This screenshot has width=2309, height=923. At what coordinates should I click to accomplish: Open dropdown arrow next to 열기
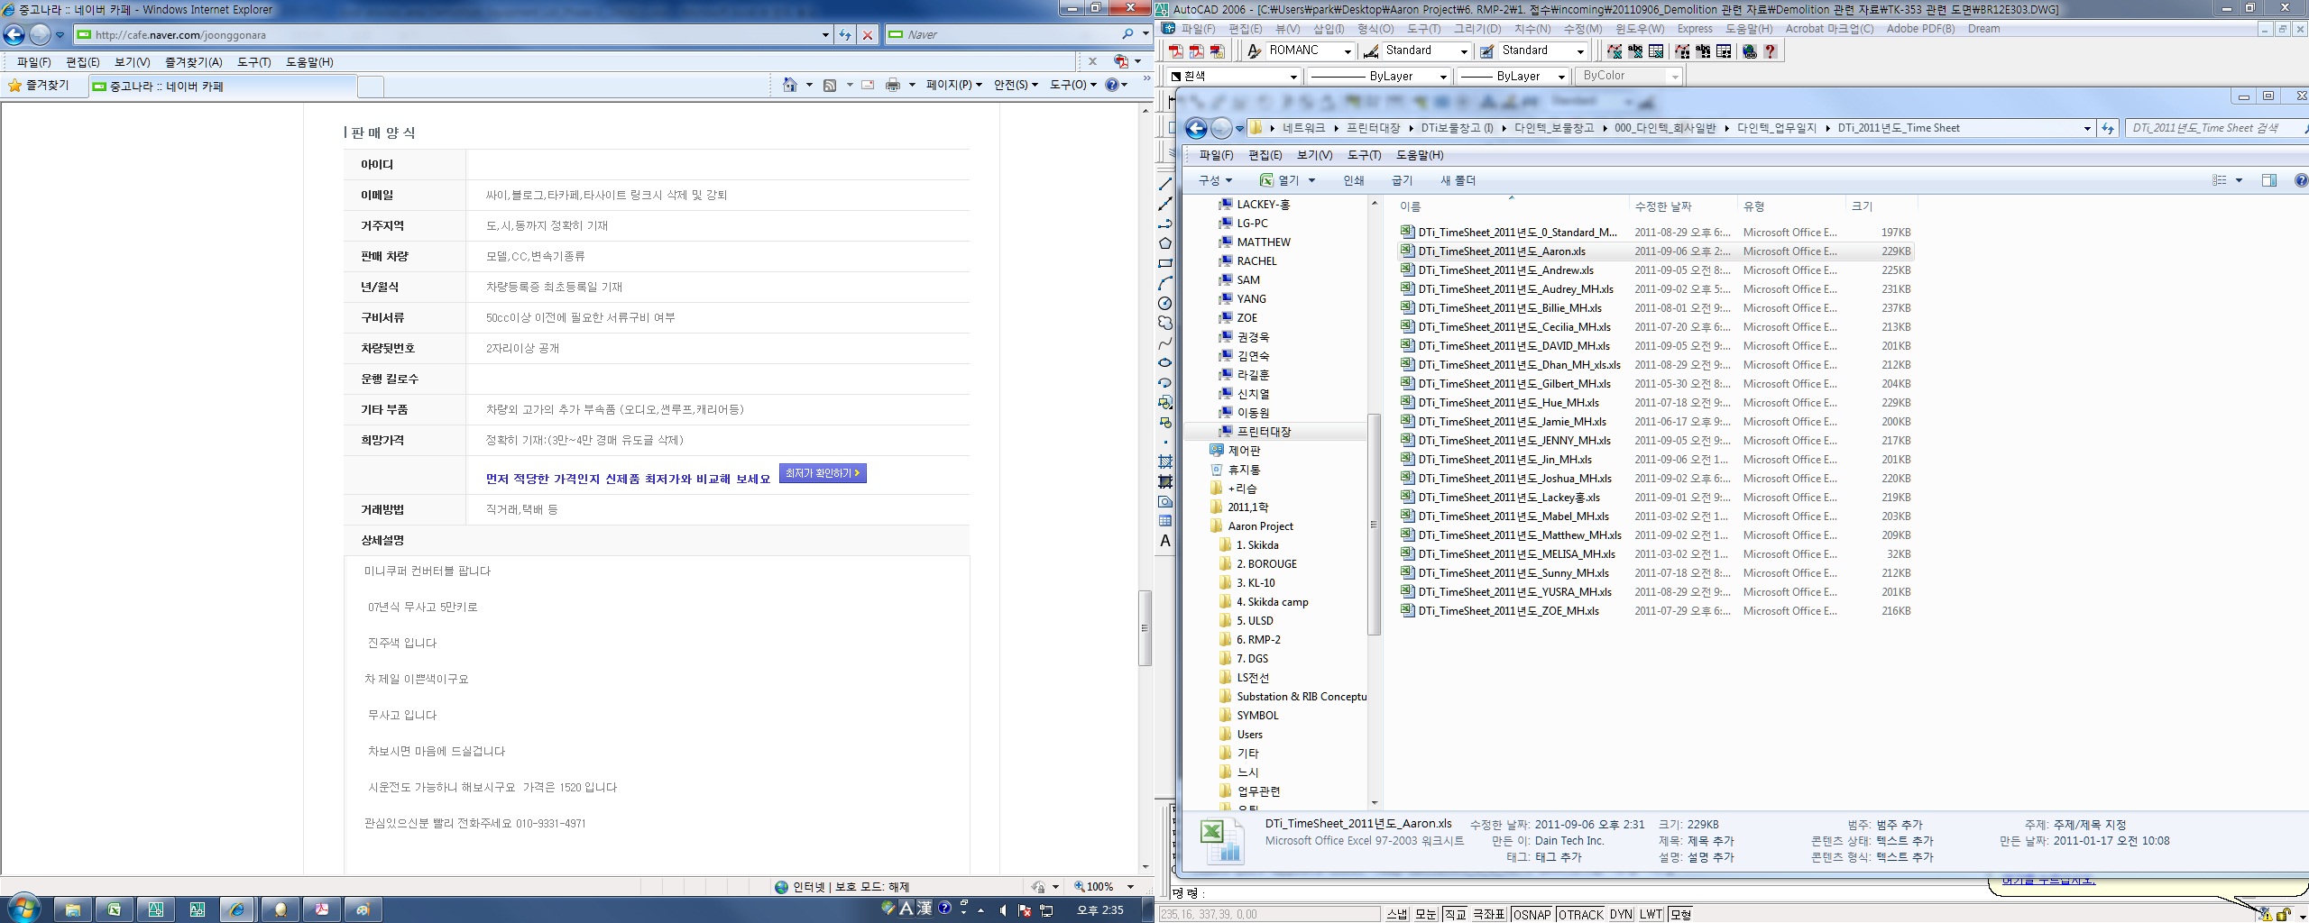(x=1311, y=180)
